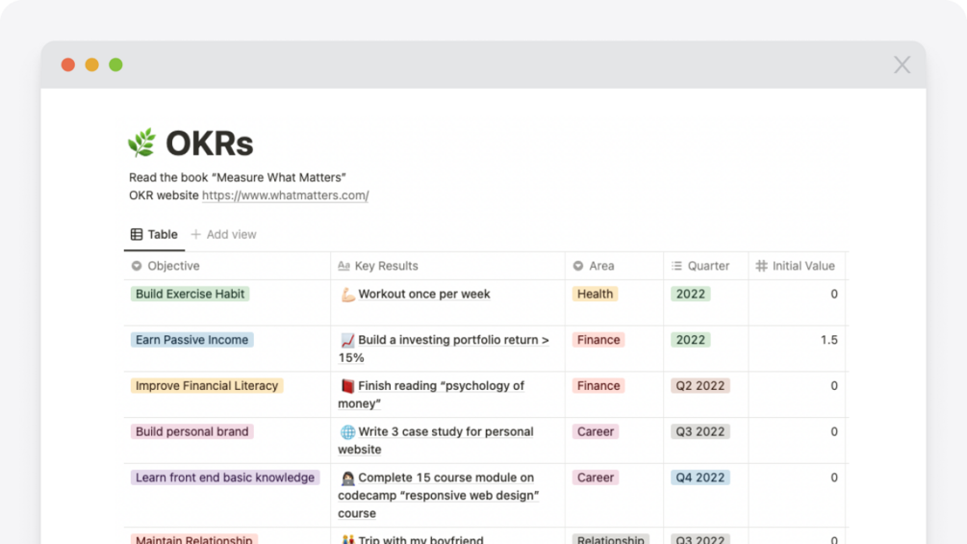967x544 pixels.
Task: Click the yellow Health area tag
Action: coord(595,294)
